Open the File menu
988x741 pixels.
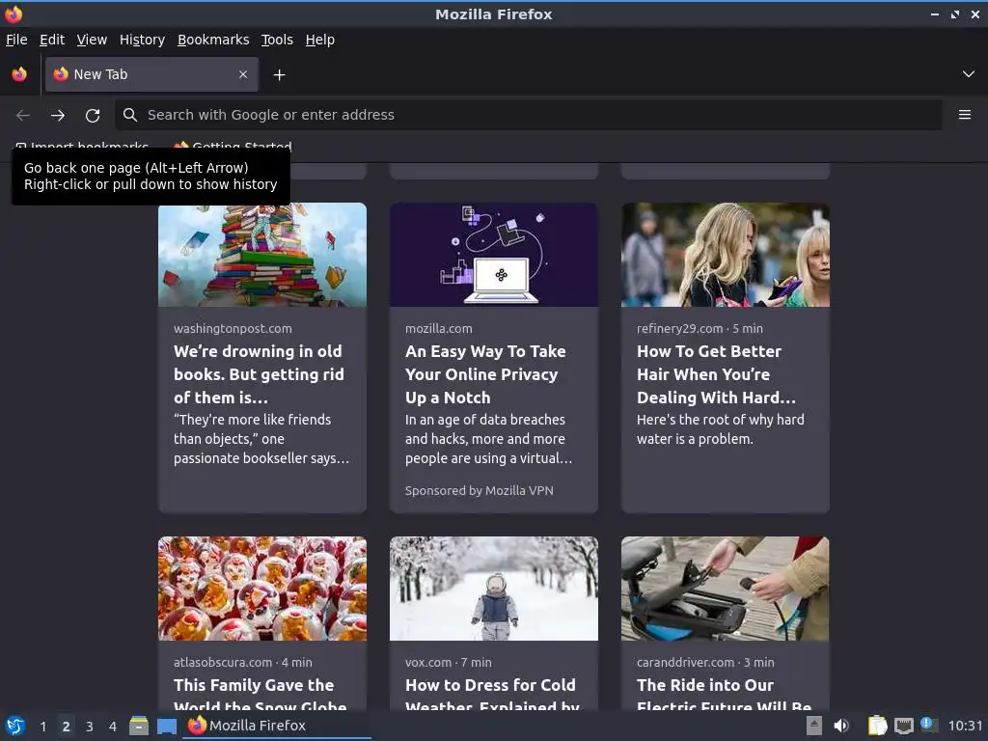pyautogui.click(x=16, y=40)
